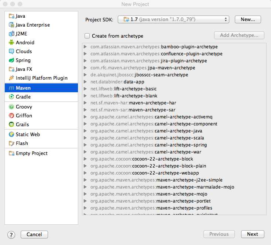Expand camel-archetype-activemq entry
This screenshot has width=271, height=245.
(x=85, y=117)
